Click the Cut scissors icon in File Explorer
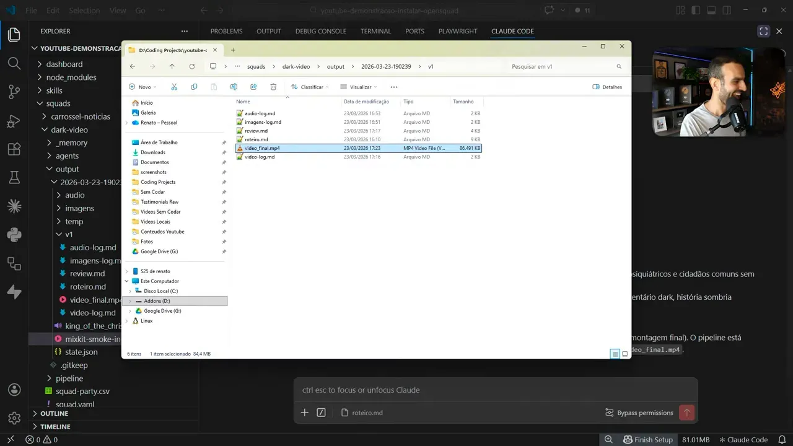 (174, 87)
